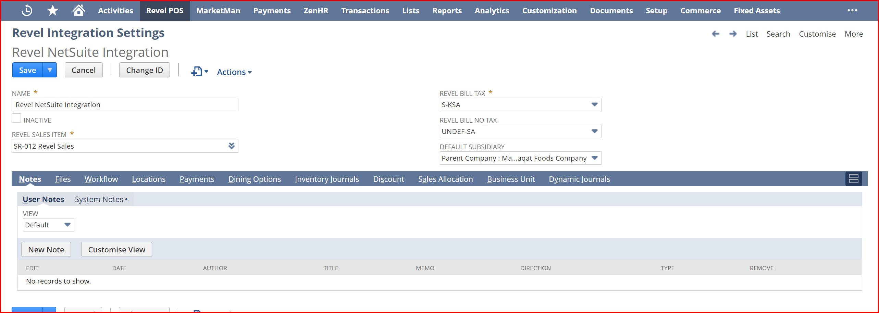
Task: Click the DIRECTION column header
Action: [x=536, y=268]
